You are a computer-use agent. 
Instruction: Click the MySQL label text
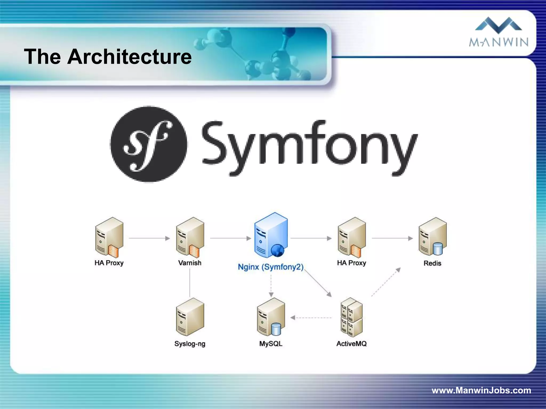coord(271,344)
